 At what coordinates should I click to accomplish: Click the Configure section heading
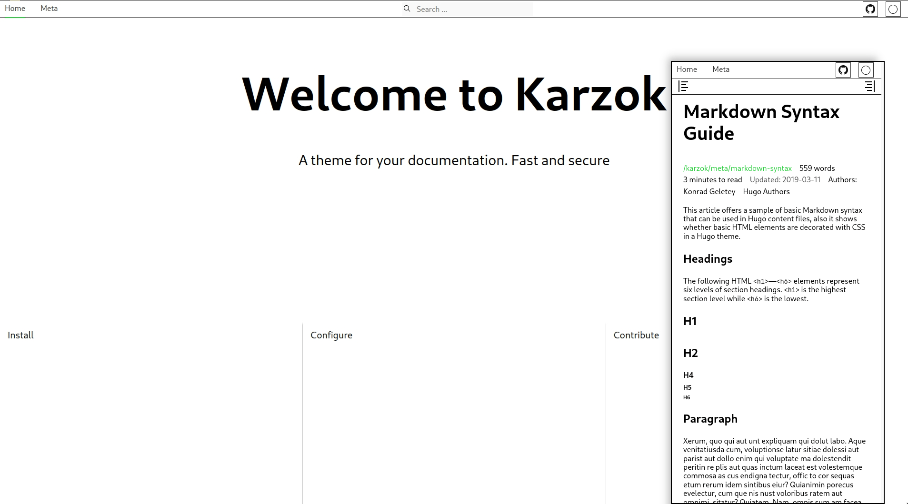click(x=331, y=335)
